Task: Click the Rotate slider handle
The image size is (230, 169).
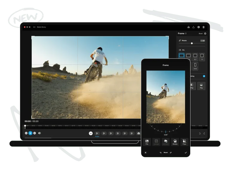Action: pos(192,43)
